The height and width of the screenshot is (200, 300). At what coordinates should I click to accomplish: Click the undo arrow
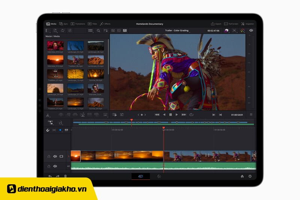pos(49,176)
